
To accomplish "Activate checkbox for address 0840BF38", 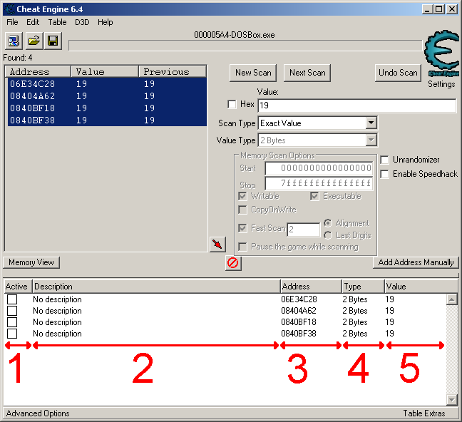I will coord(12,334).
